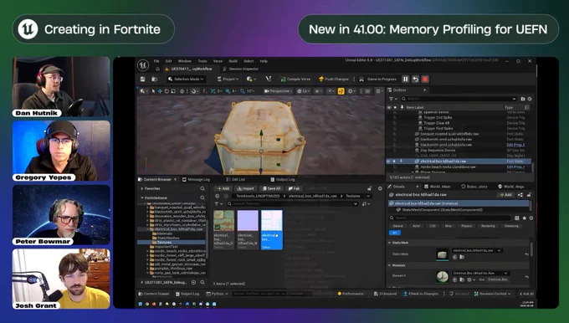Screen dimensions: 569x323
Task: Select Trigger Clear All in Outliner
Action: point(437,123)
